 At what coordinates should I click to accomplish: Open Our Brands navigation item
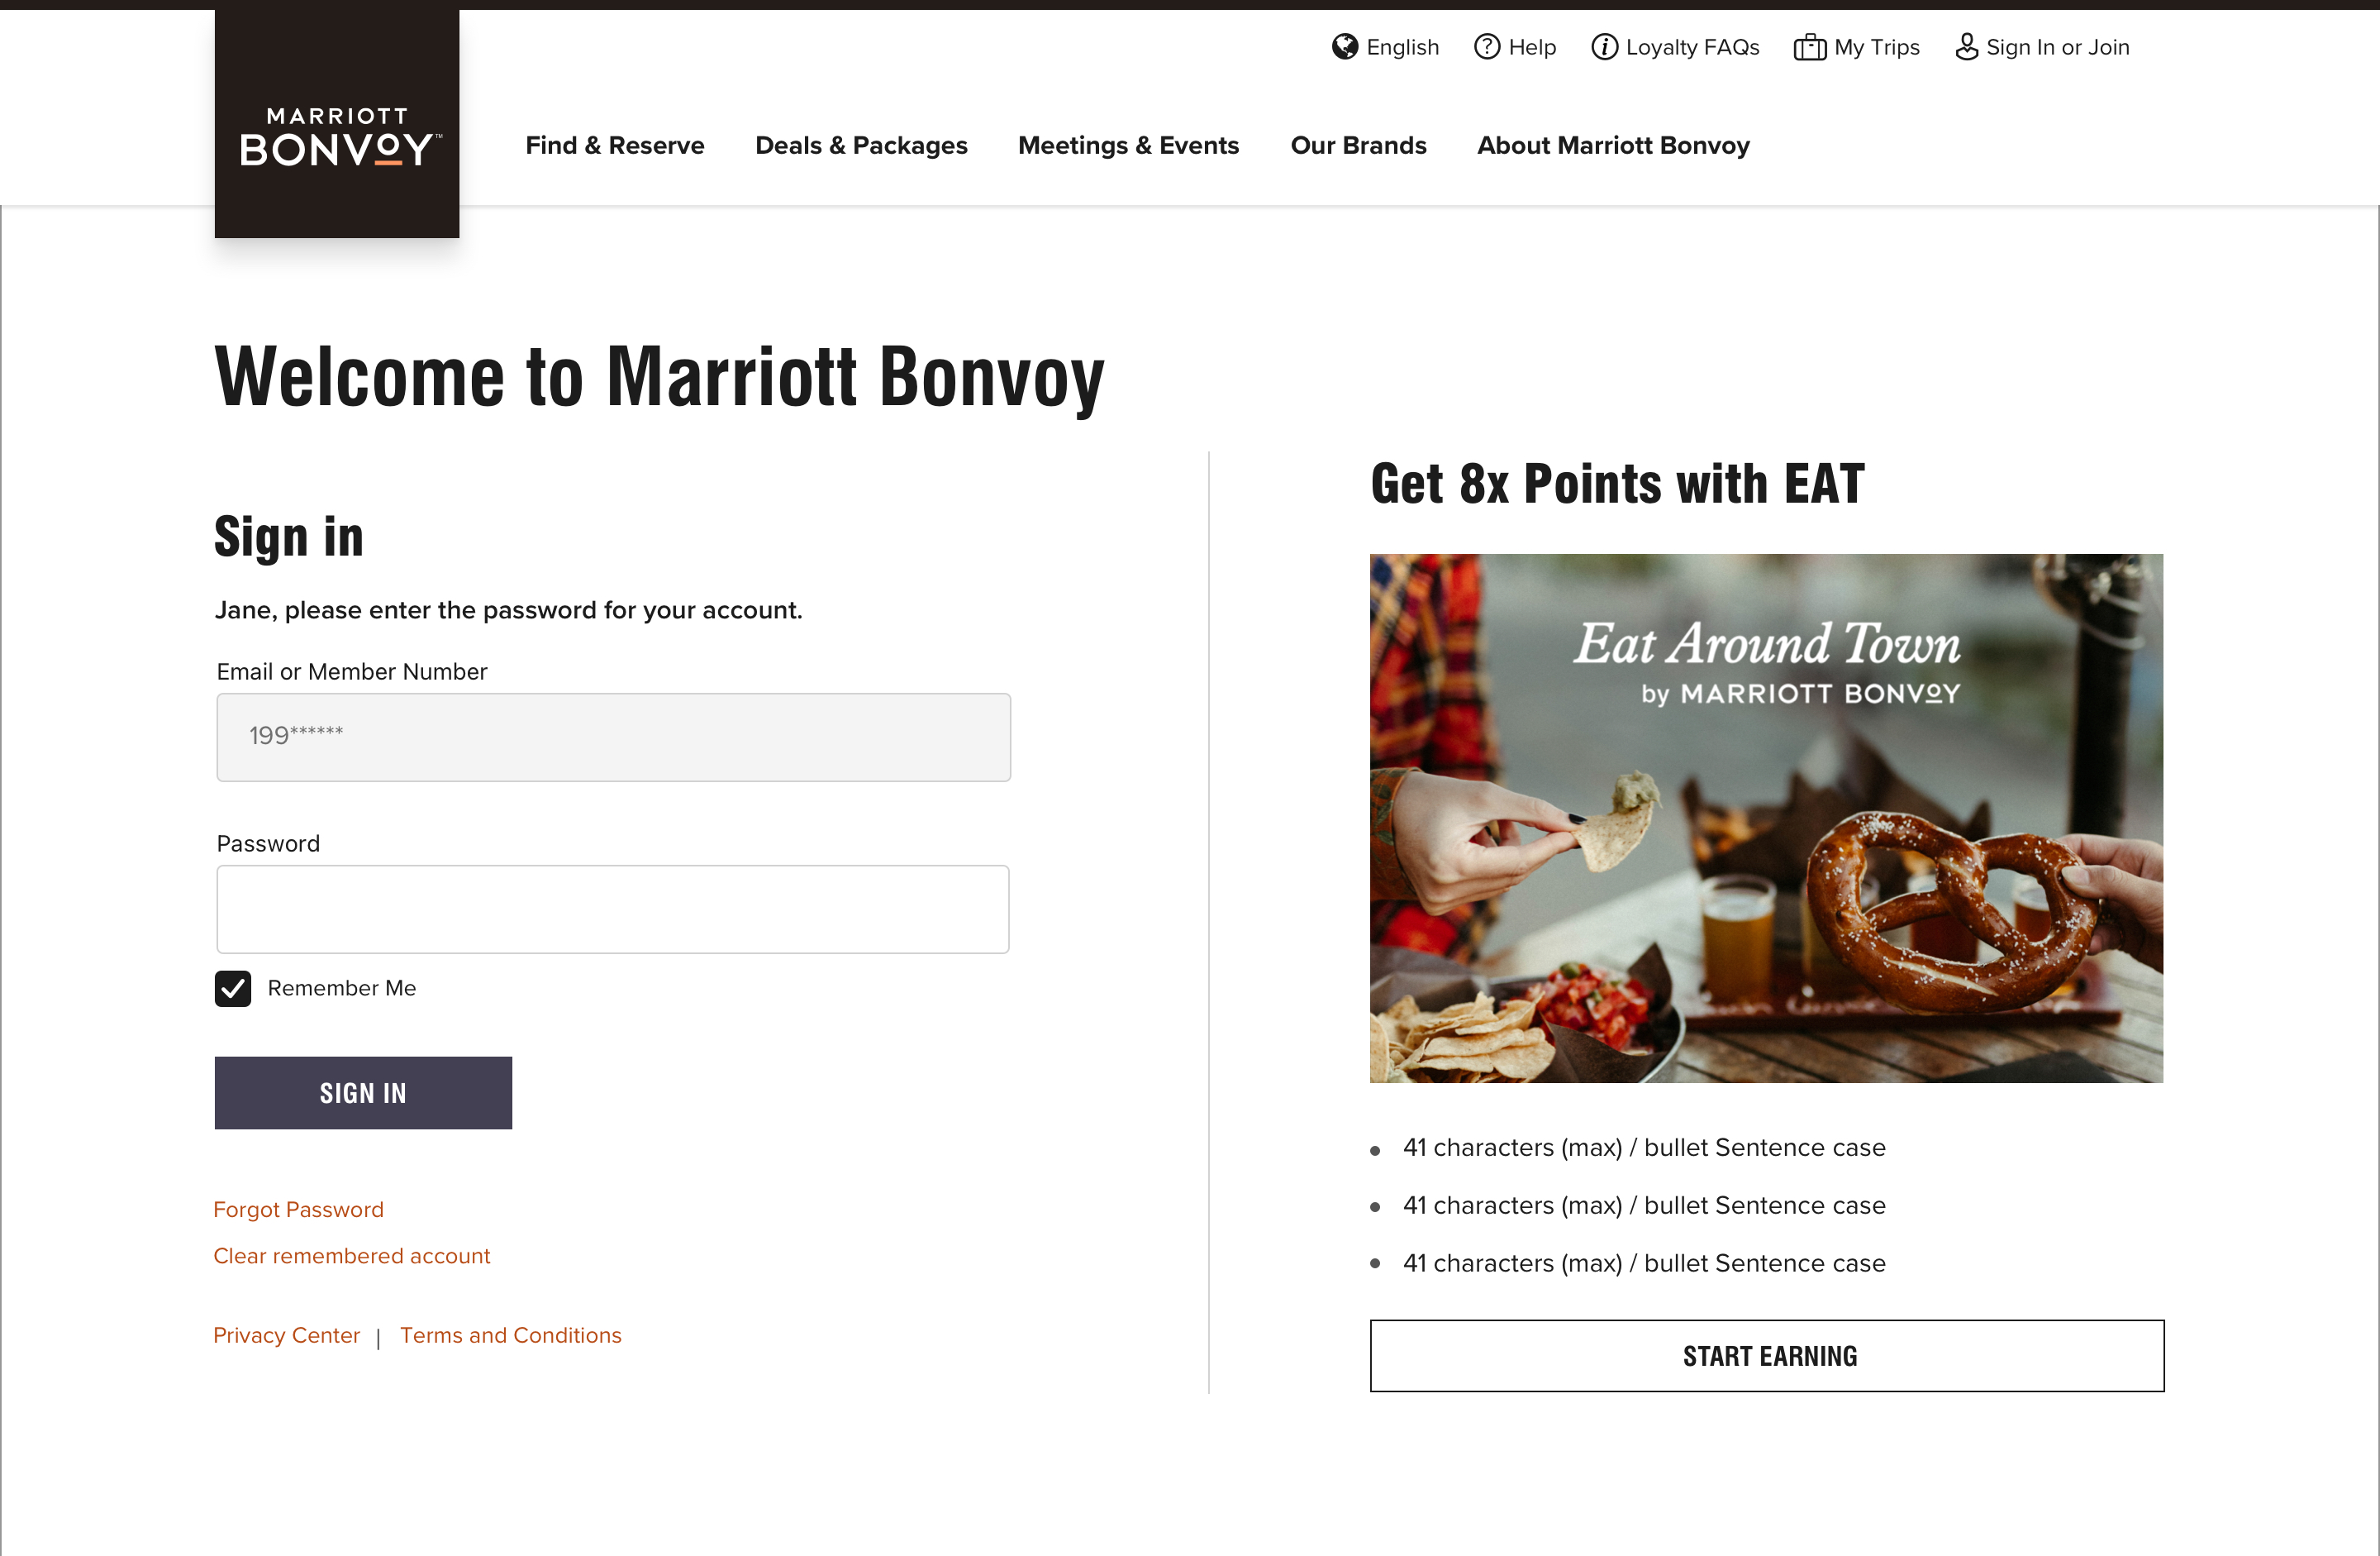click(x=1358, y=146)
